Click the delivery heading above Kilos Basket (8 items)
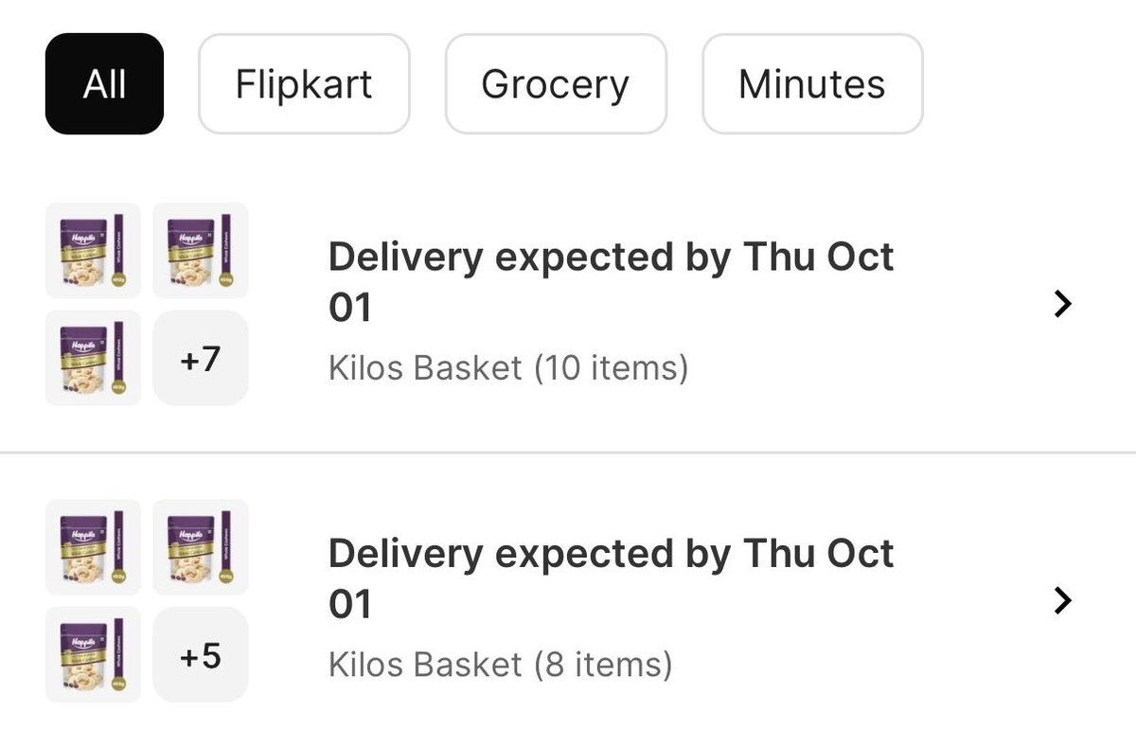 pyautogui.click(x=611, y=578)
